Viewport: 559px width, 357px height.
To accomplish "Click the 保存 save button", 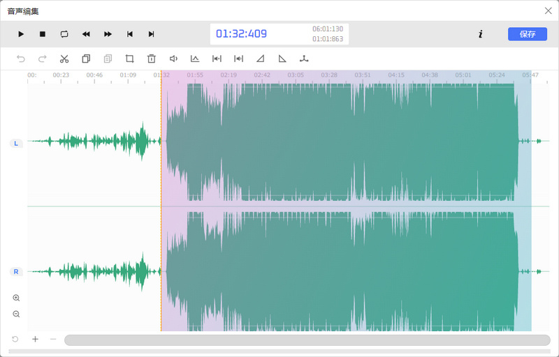I will click(528, 34).
